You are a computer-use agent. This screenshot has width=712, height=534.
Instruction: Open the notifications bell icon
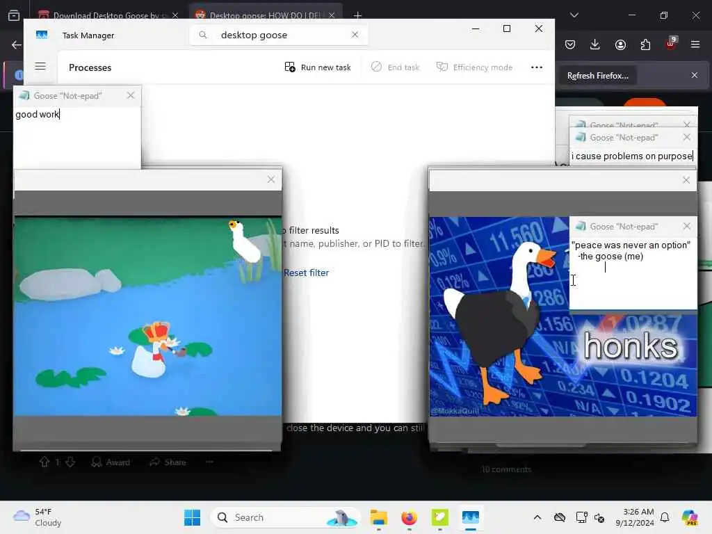click(x=665, y=517)
